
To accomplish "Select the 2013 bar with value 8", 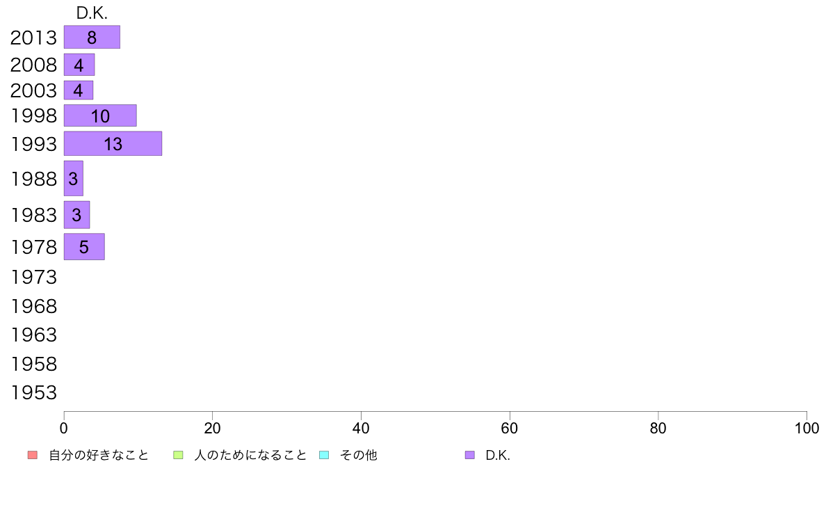I will point(92,37).
